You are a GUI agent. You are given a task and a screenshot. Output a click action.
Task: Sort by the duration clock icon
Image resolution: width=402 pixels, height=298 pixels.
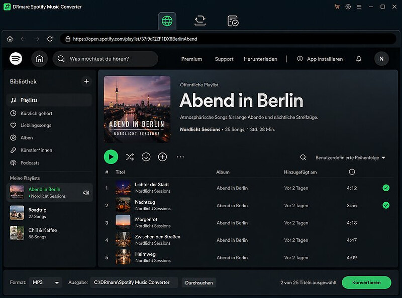click(352, 172)
